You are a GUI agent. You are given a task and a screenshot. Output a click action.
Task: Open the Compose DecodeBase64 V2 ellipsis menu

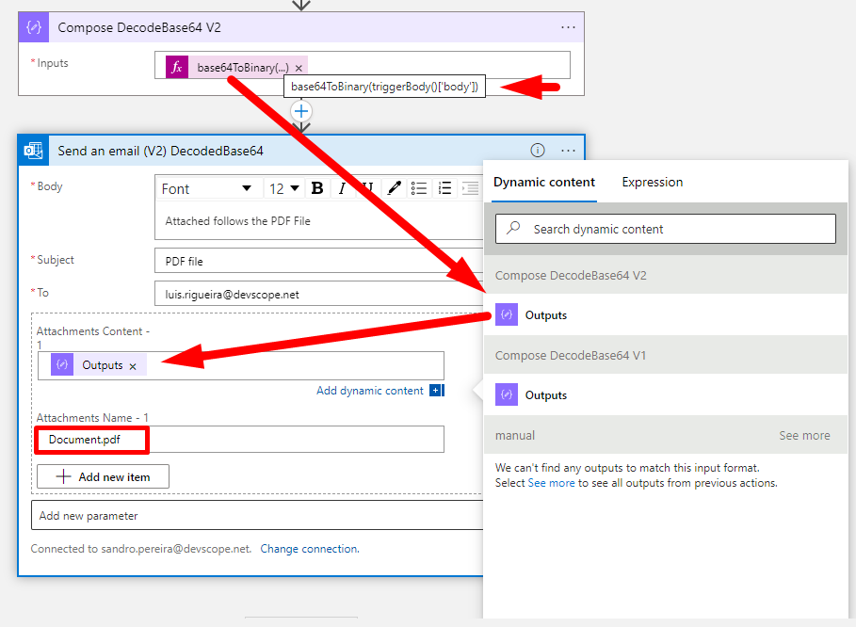click(568, 27)
